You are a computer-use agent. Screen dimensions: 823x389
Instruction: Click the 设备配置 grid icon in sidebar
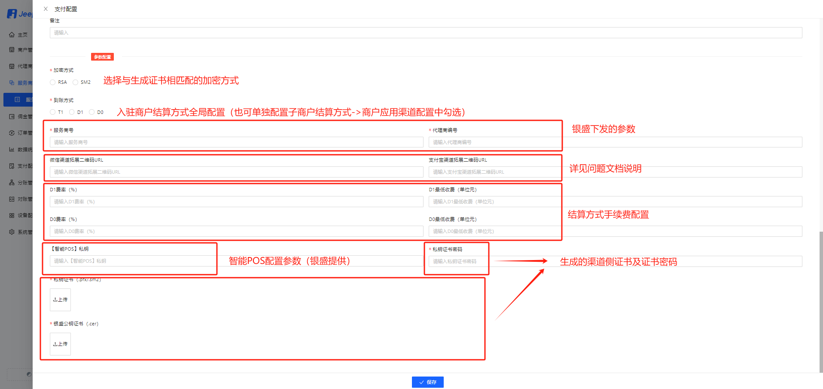point(12,215)
